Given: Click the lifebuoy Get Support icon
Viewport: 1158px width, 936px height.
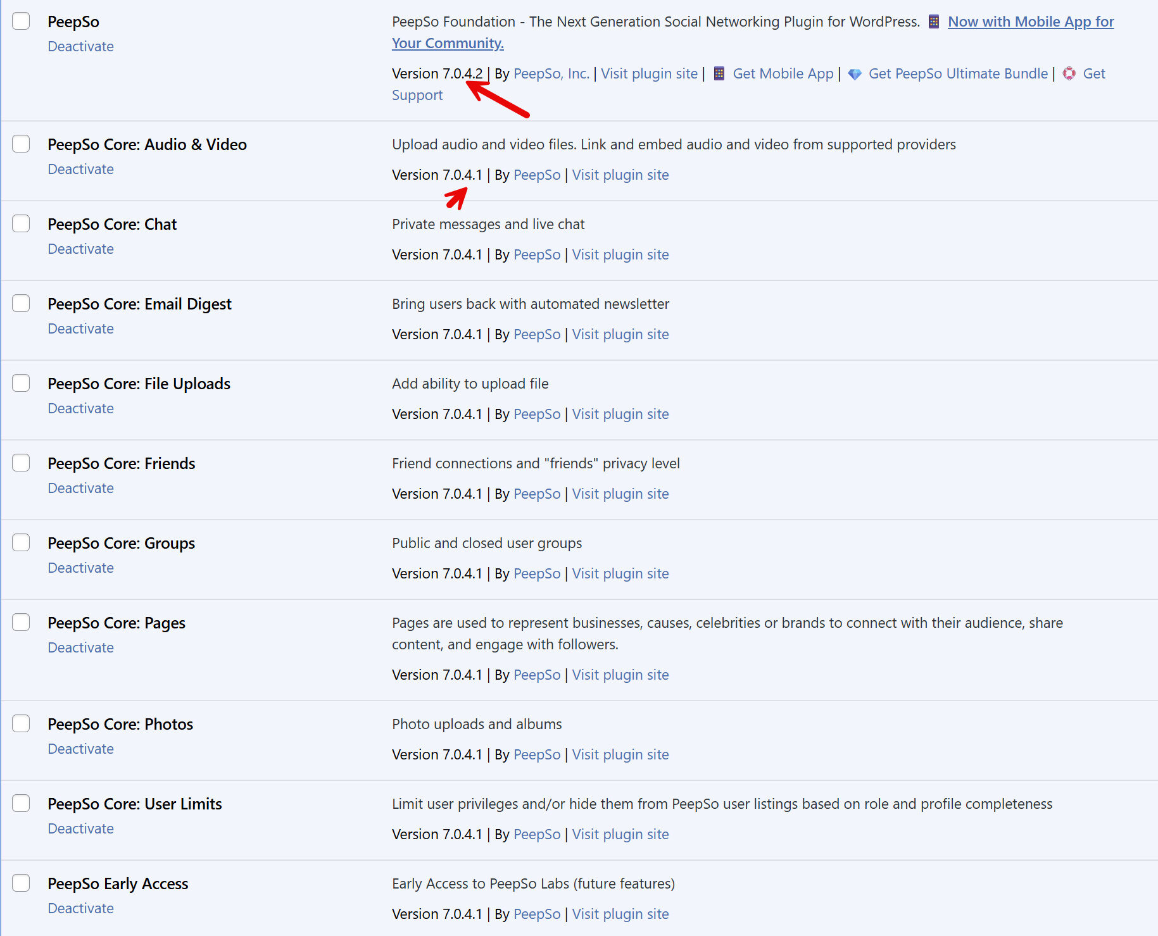Looking at the screenshot, I should click(1069, 73).
